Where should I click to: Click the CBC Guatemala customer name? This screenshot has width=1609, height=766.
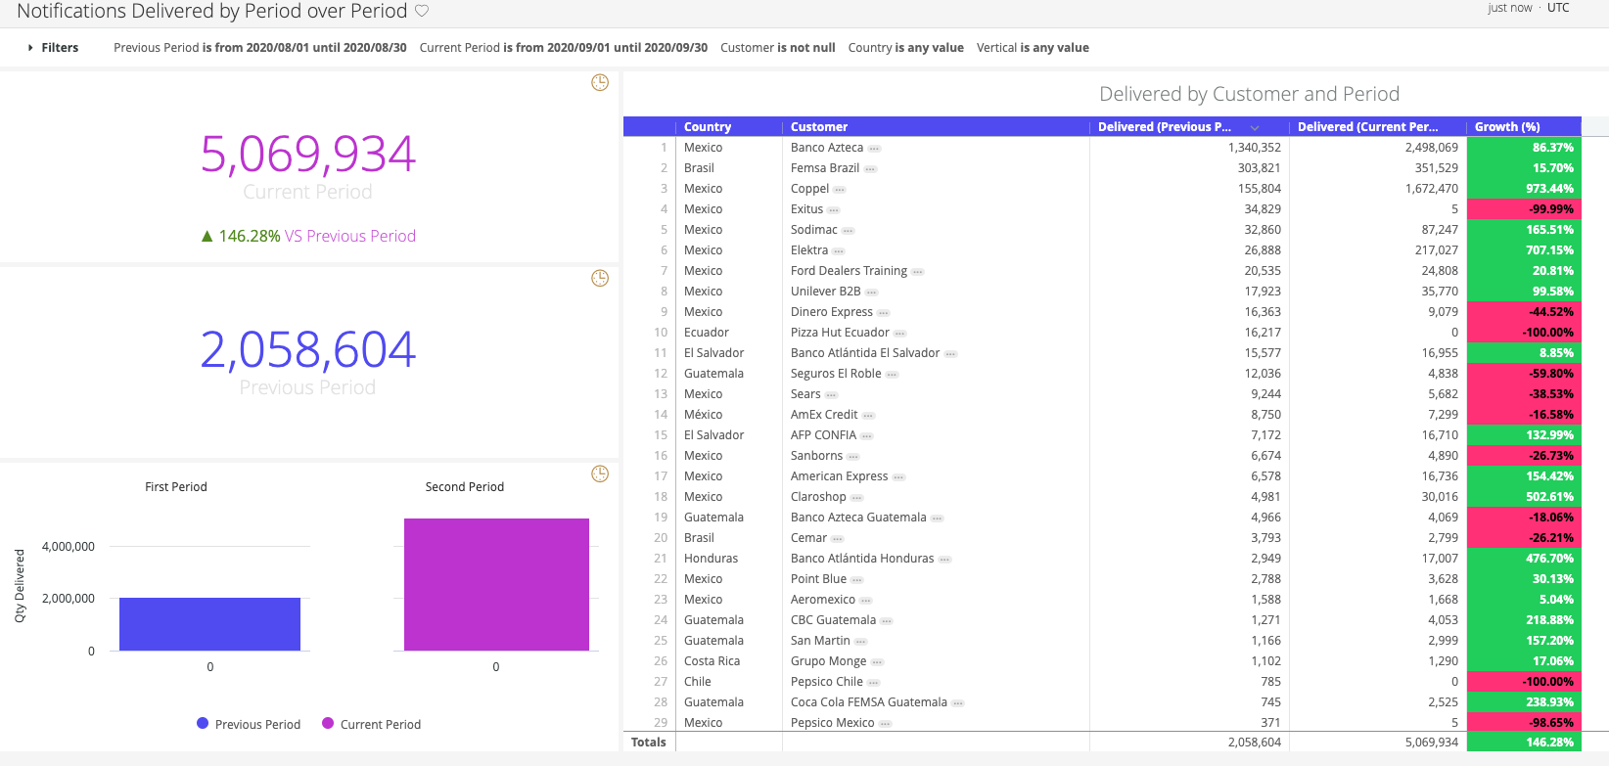coord(834,620)
